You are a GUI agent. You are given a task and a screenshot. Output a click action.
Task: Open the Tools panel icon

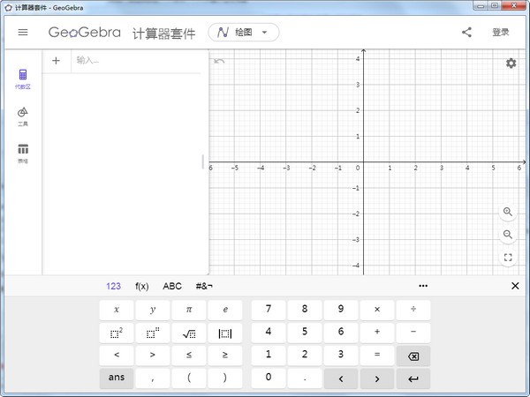23,116
